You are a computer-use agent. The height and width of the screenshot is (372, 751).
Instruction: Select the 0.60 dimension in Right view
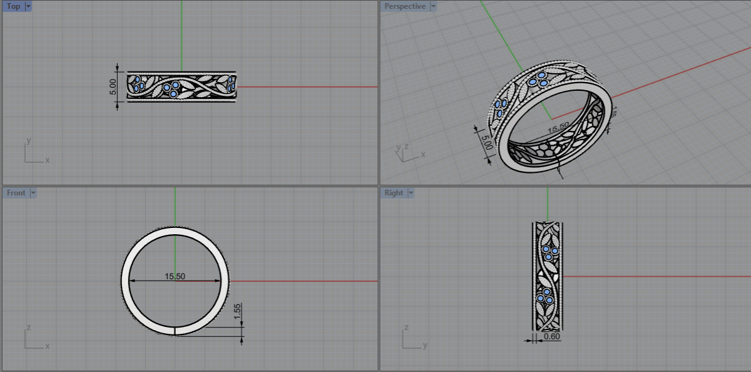point(551,337)
